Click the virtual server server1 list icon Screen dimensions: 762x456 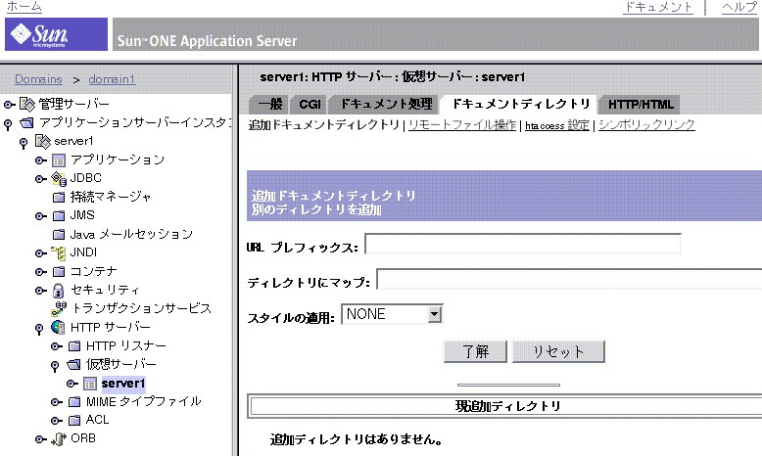pyautogui.click(x=90, y=384)
